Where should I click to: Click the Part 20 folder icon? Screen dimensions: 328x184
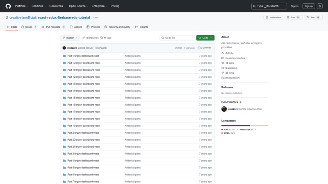point(64,140)
